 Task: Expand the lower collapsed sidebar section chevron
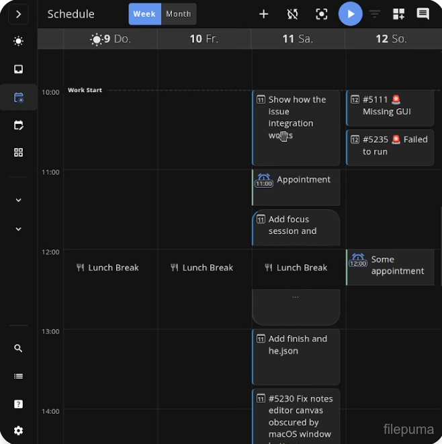click(18, 229)
